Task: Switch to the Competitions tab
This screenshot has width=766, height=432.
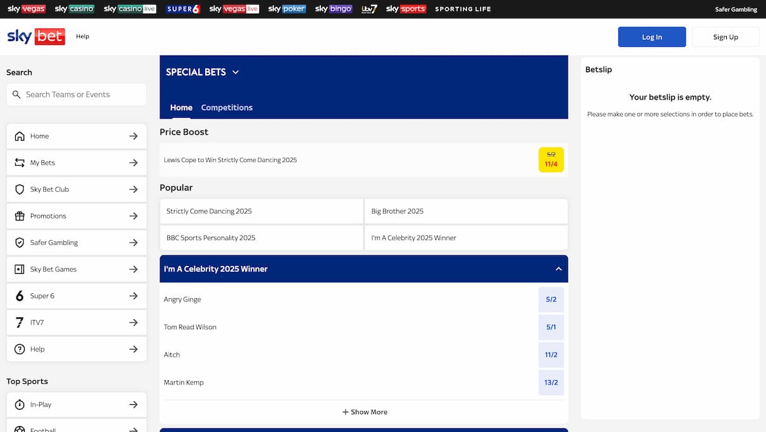Action: 227,107
